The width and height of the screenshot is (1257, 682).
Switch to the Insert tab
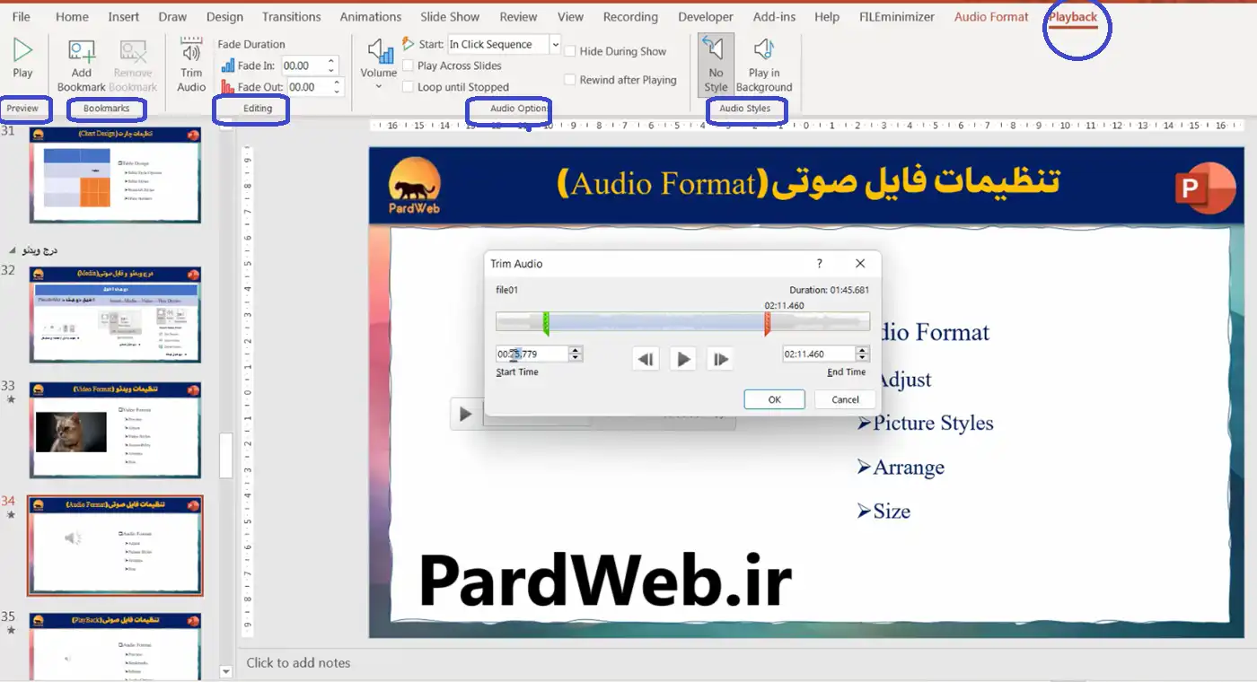tap(124, 17)
